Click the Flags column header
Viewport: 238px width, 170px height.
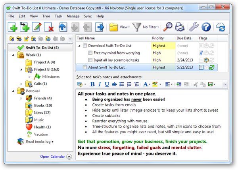click(x=207, y=38)
